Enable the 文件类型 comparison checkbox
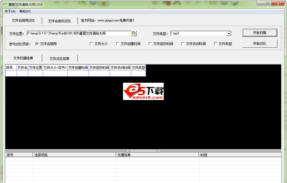This screenshot has width=287, height=183. [x=215, y=44]
